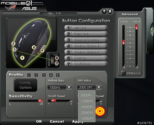154x125 pixels.
Task: Switch to Profile 5
Action: click(57, 75)
